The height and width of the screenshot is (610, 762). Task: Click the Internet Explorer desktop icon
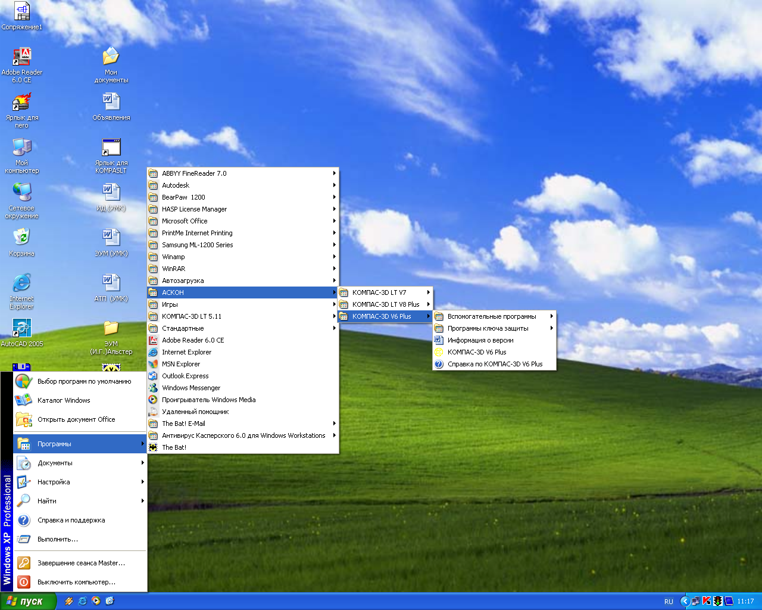(x=22, y=291)
